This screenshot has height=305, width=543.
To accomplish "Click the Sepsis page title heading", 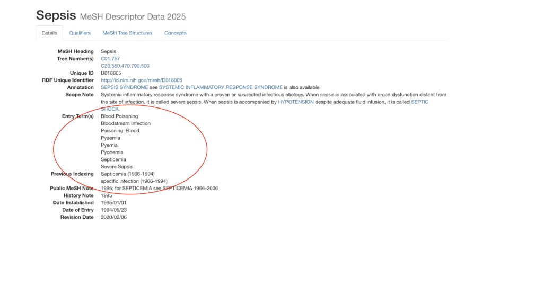I will pyautogui.click(x=56, y=16).
